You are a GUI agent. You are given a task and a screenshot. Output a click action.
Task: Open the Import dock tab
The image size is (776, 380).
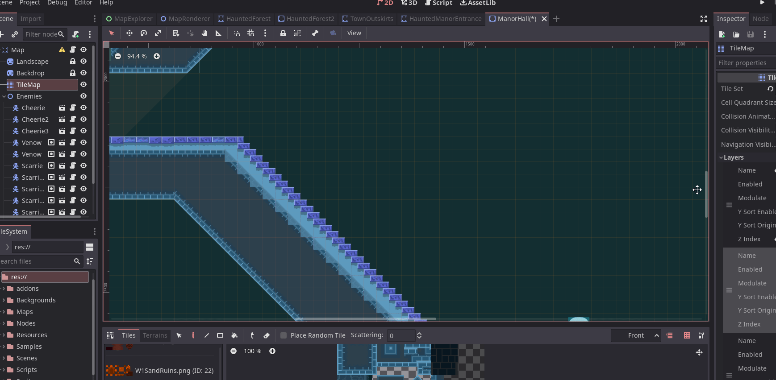[31, 19]
